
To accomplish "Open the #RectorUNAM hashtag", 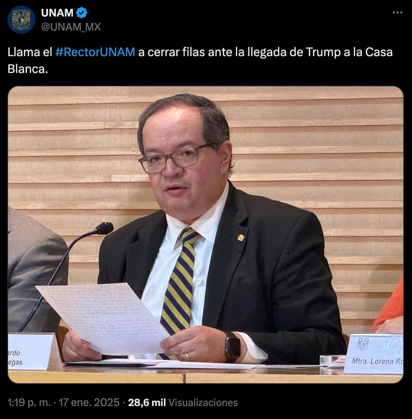I will coord(95,52).
